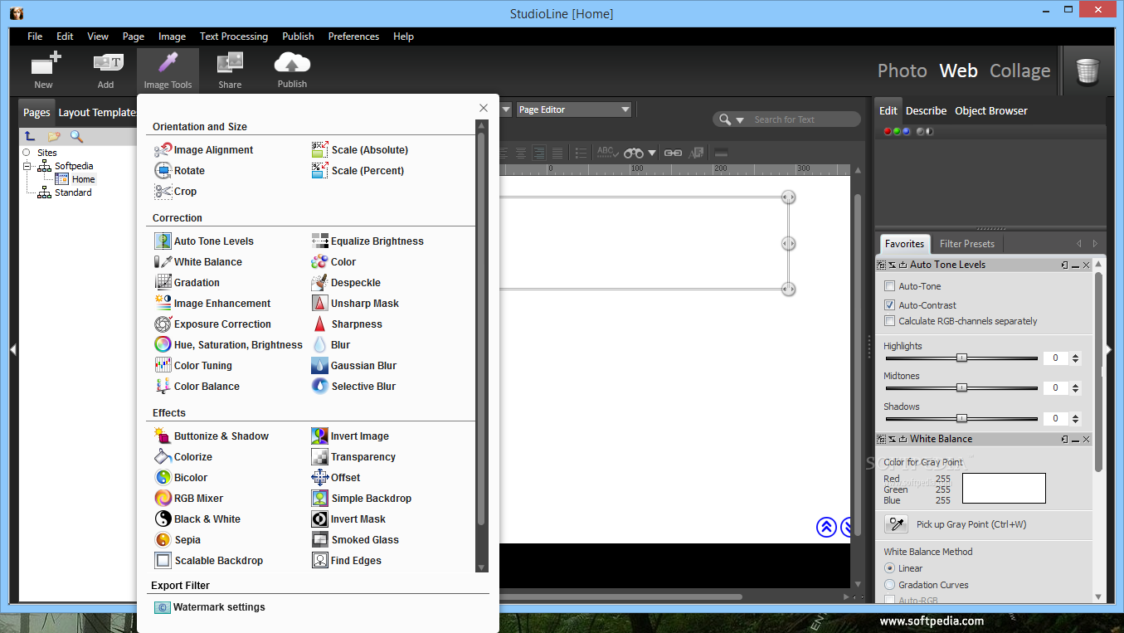Select the Rotate tool
This screenshot has width=1124, height=633.
(x=180, y=171)
